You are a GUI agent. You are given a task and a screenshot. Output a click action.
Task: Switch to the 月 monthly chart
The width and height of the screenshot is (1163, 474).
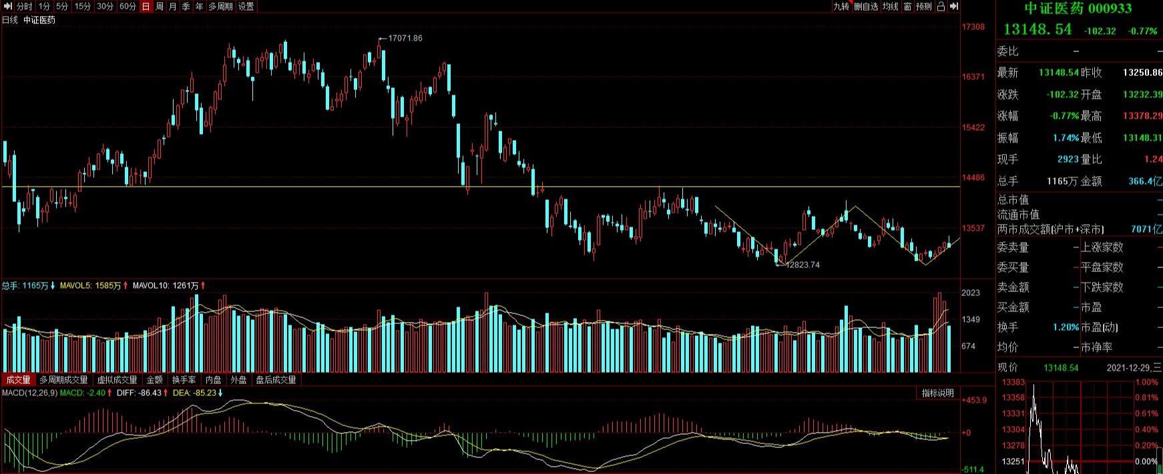173,6
